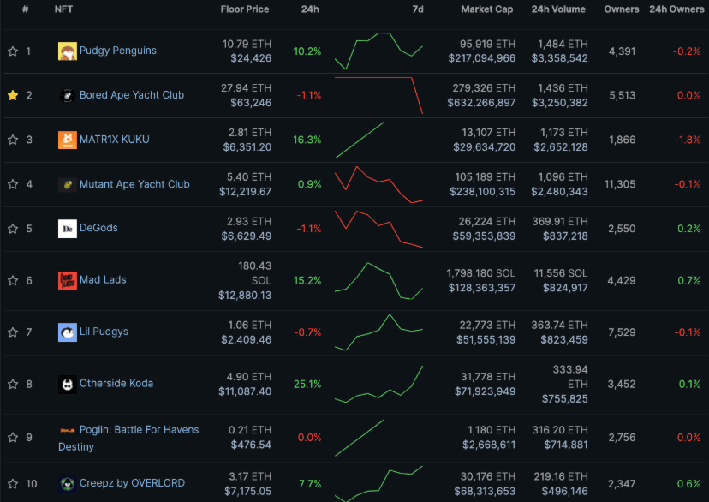The width and height of the screenshot is (709, 502).
Task: Sort table by Owners header
Action: 621,9
